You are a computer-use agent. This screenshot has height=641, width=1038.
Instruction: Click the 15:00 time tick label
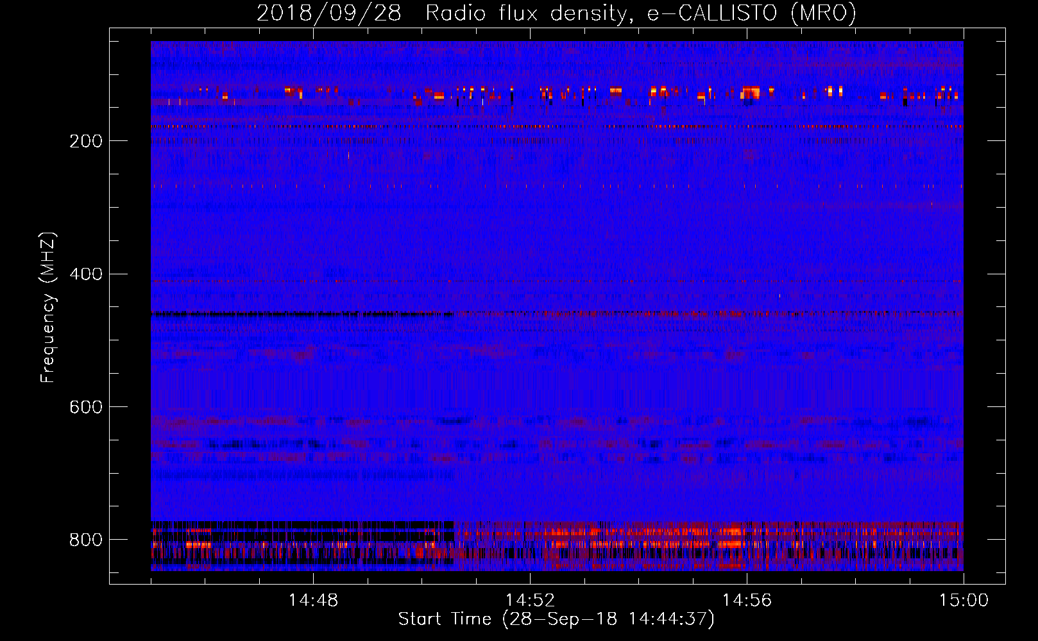pyautogui.click(x=964, y=601)
